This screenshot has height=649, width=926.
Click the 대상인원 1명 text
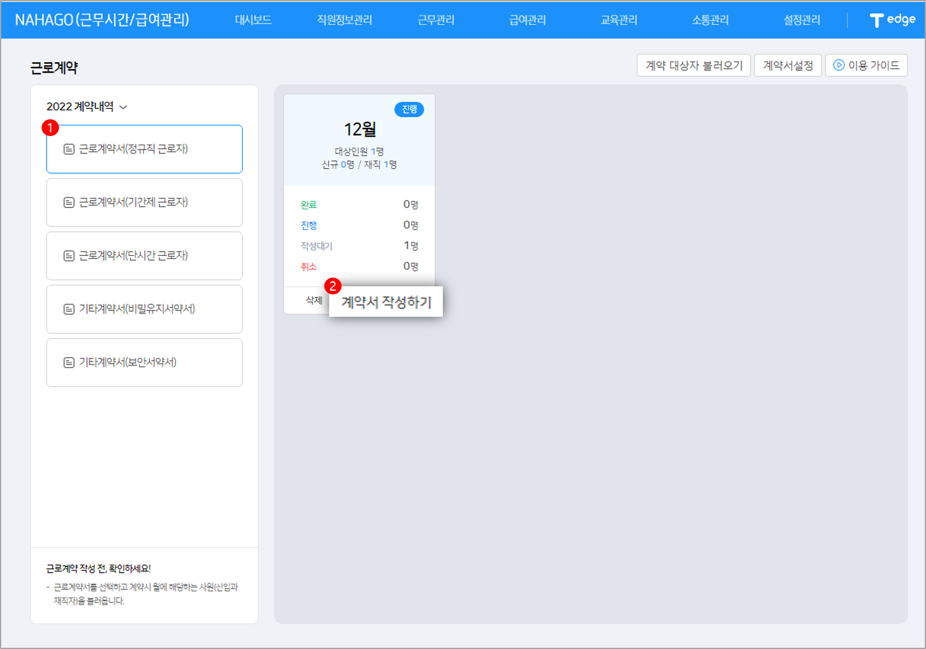point(360,152)
